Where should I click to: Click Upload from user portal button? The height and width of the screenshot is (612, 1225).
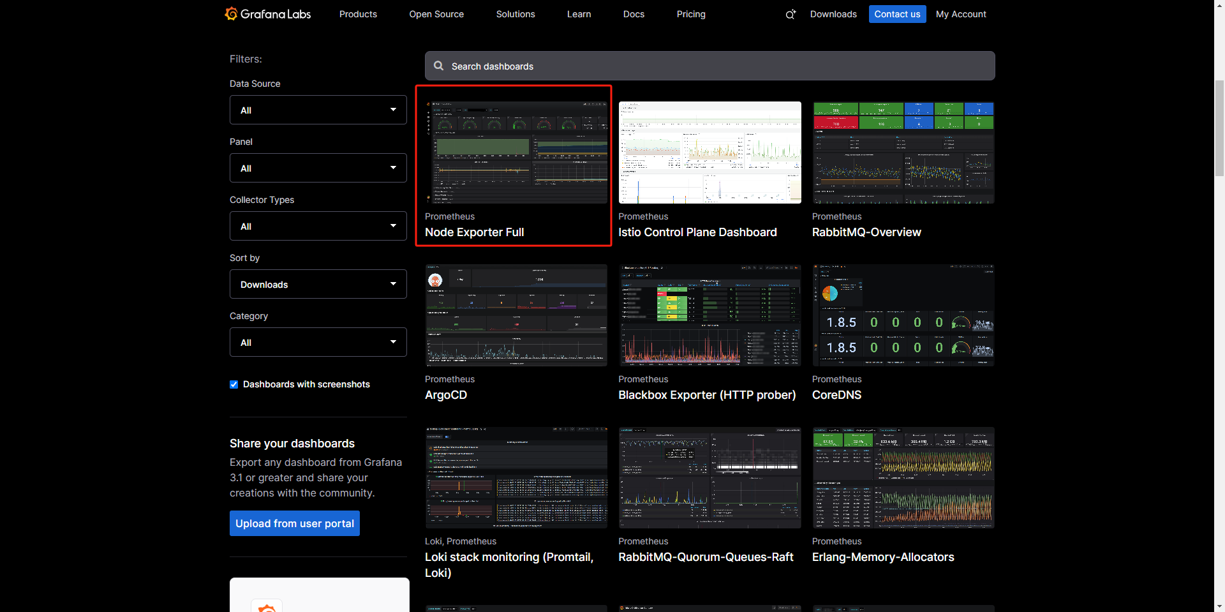click(295, 523)
